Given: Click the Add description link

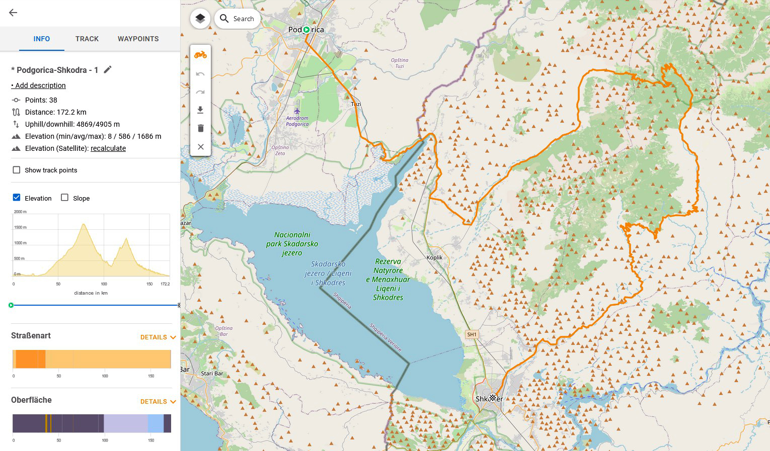Looking at the screenshot, I should [x=40, y=85].
